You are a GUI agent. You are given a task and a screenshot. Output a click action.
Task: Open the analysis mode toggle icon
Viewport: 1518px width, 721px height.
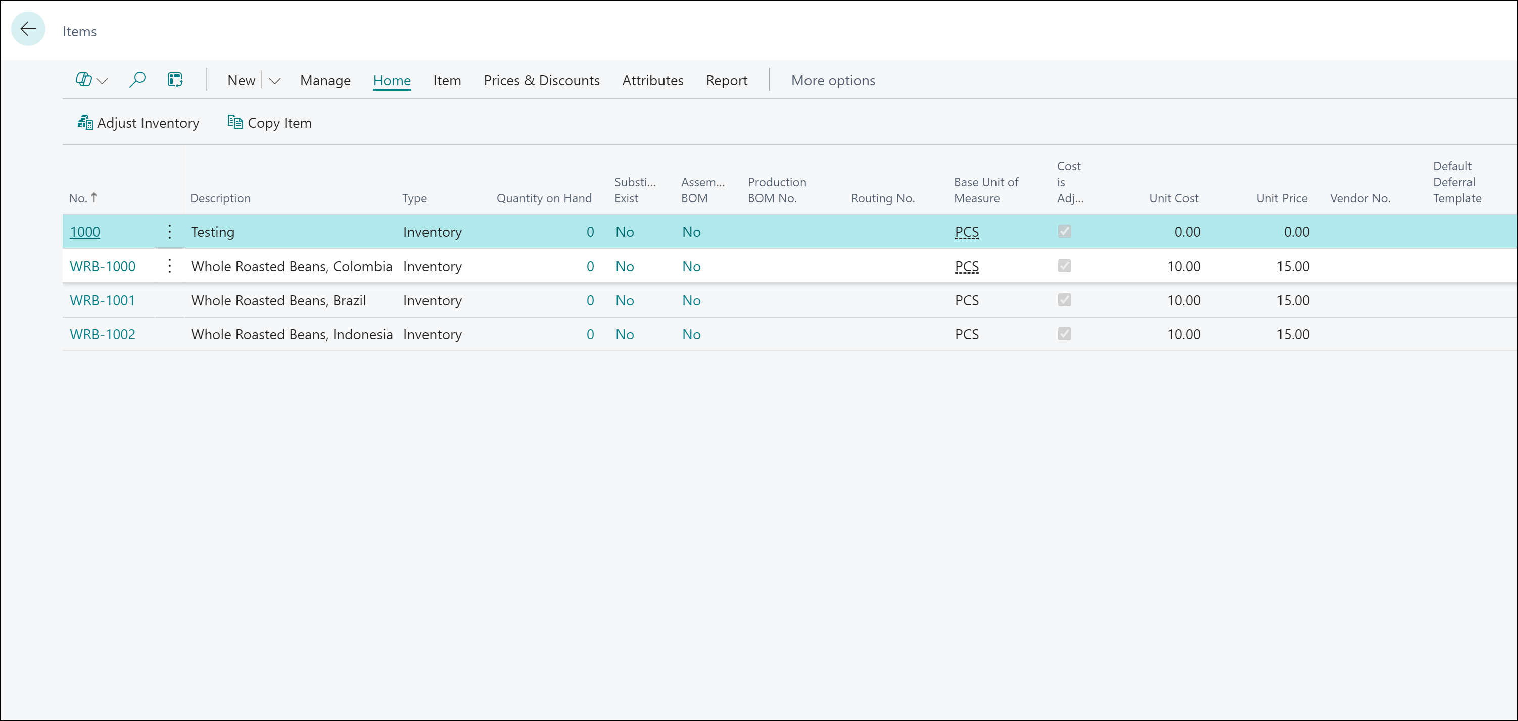pos(175,79)
